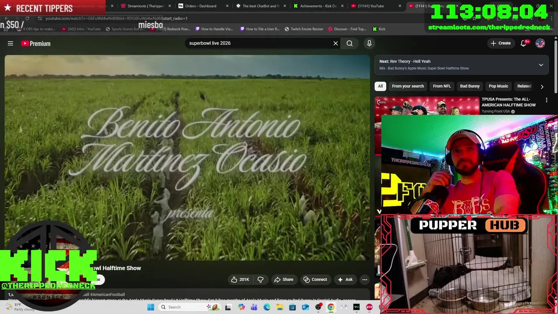Switch to Streamloots browser tab
This screenshot has height=314, width=558.
145,6
